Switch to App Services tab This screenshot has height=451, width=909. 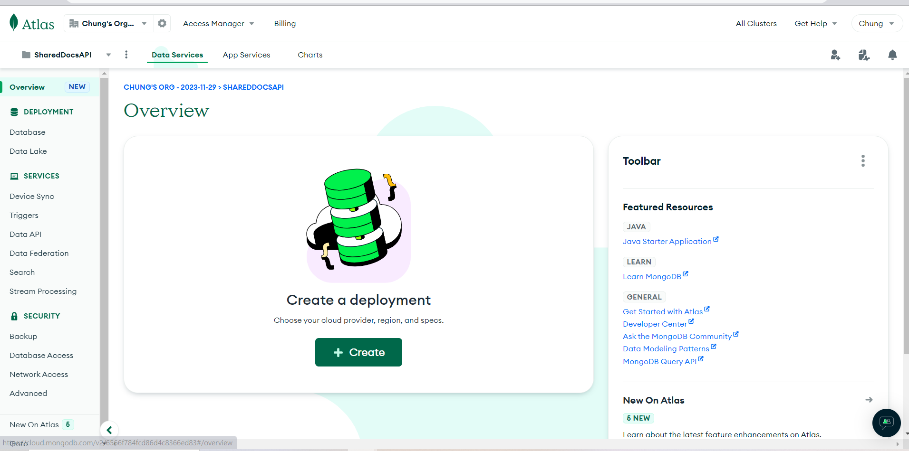[246, 55]
